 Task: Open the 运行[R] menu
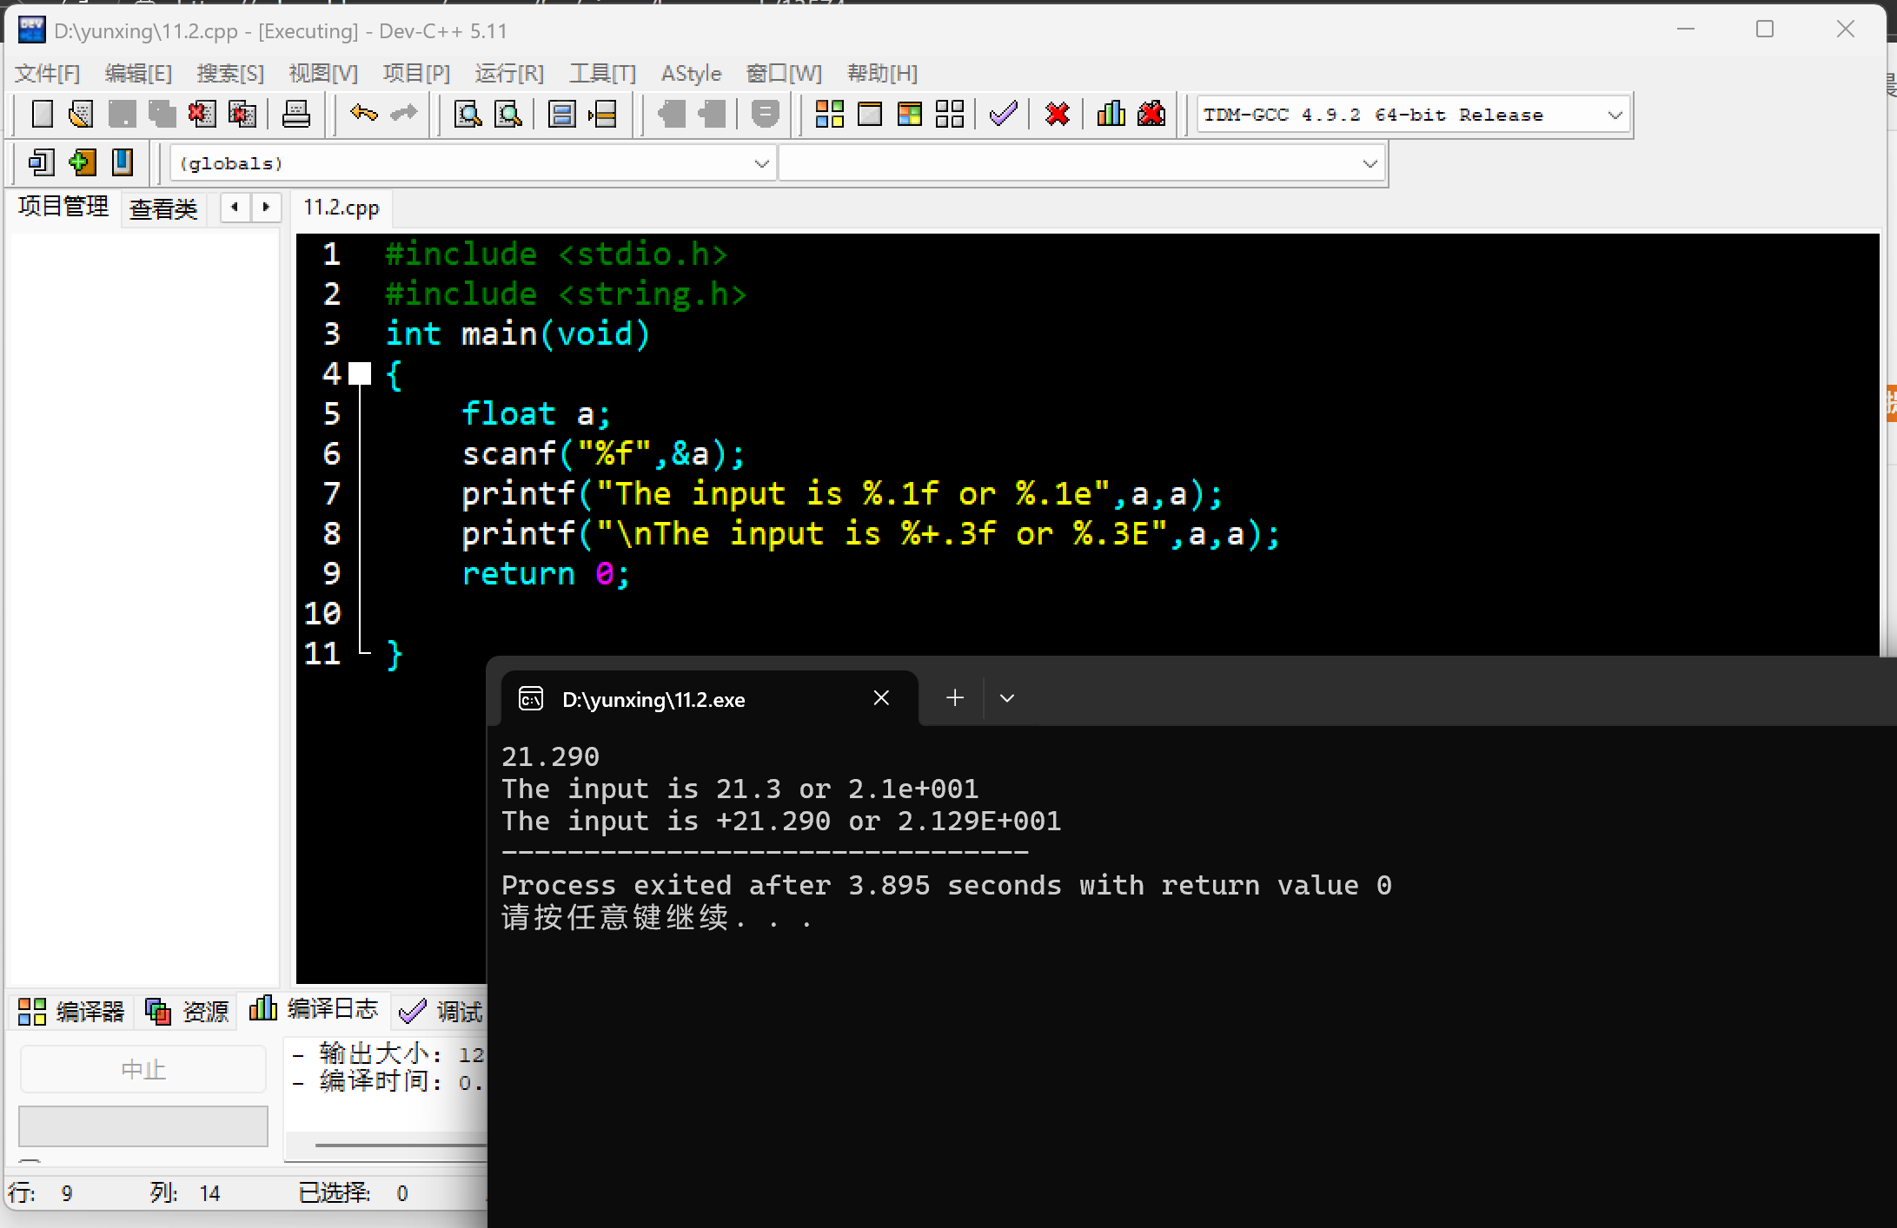point(509,73)
